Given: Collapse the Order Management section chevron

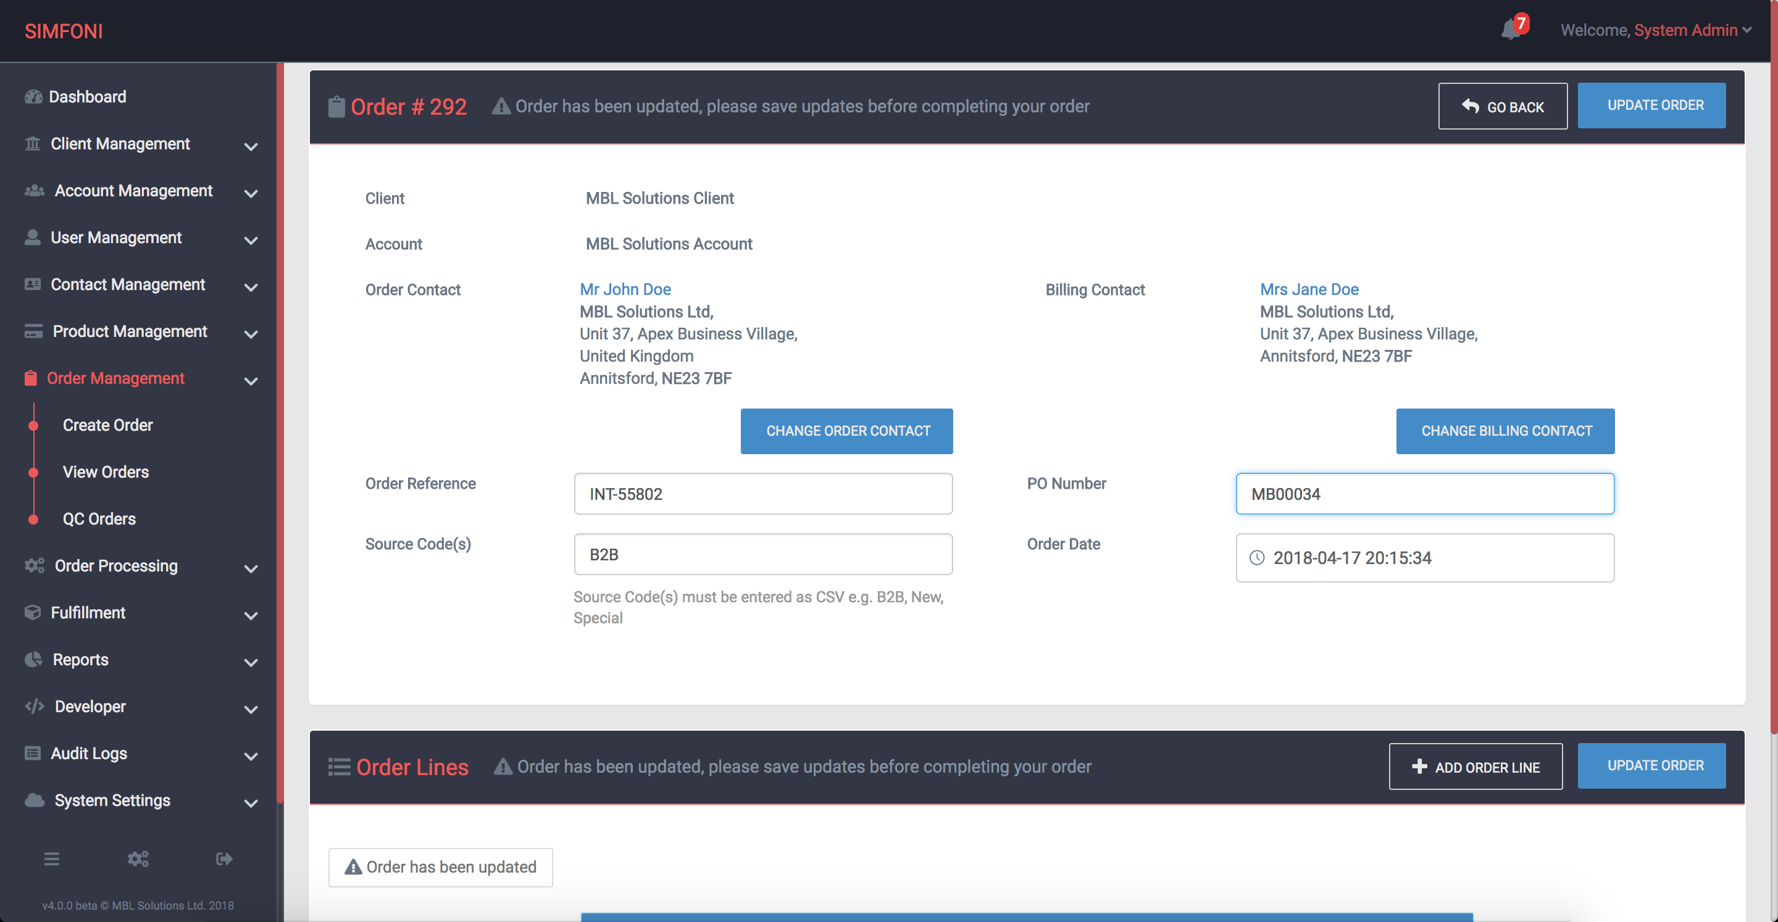Looking at the screenshot, I should (x=251, y=381).
